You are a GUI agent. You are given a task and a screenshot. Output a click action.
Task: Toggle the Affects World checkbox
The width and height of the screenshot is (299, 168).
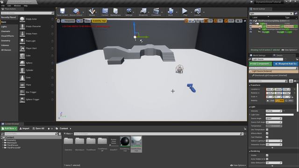267,133
